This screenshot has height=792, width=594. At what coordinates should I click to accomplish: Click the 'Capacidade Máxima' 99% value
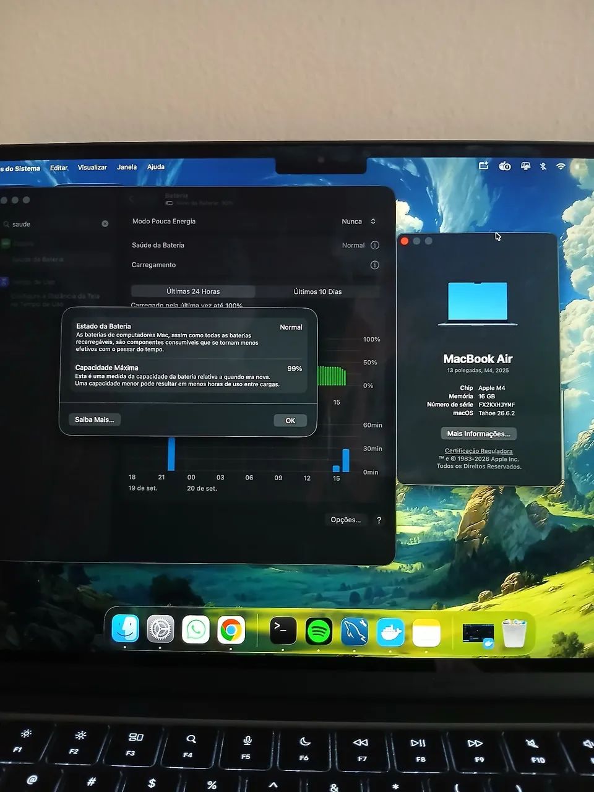(x=295, y=368)
